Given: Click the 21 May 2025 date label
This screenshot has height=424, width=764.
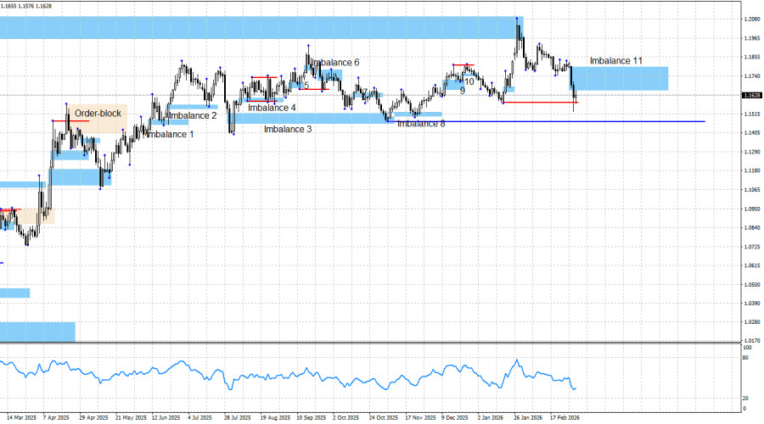Looking at the screenshot, I should click(x=131, y=418).
